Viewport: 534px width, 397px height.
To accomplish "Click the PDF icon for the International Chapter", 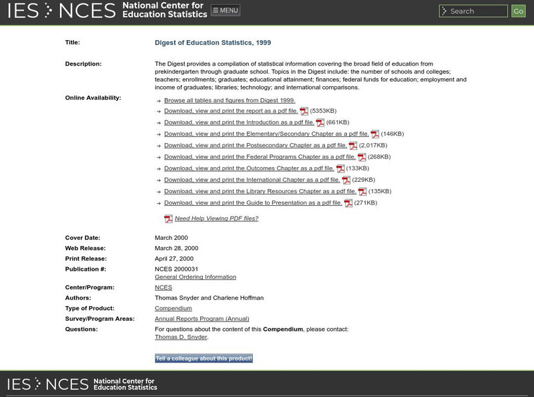I will (x=346, y=180).
